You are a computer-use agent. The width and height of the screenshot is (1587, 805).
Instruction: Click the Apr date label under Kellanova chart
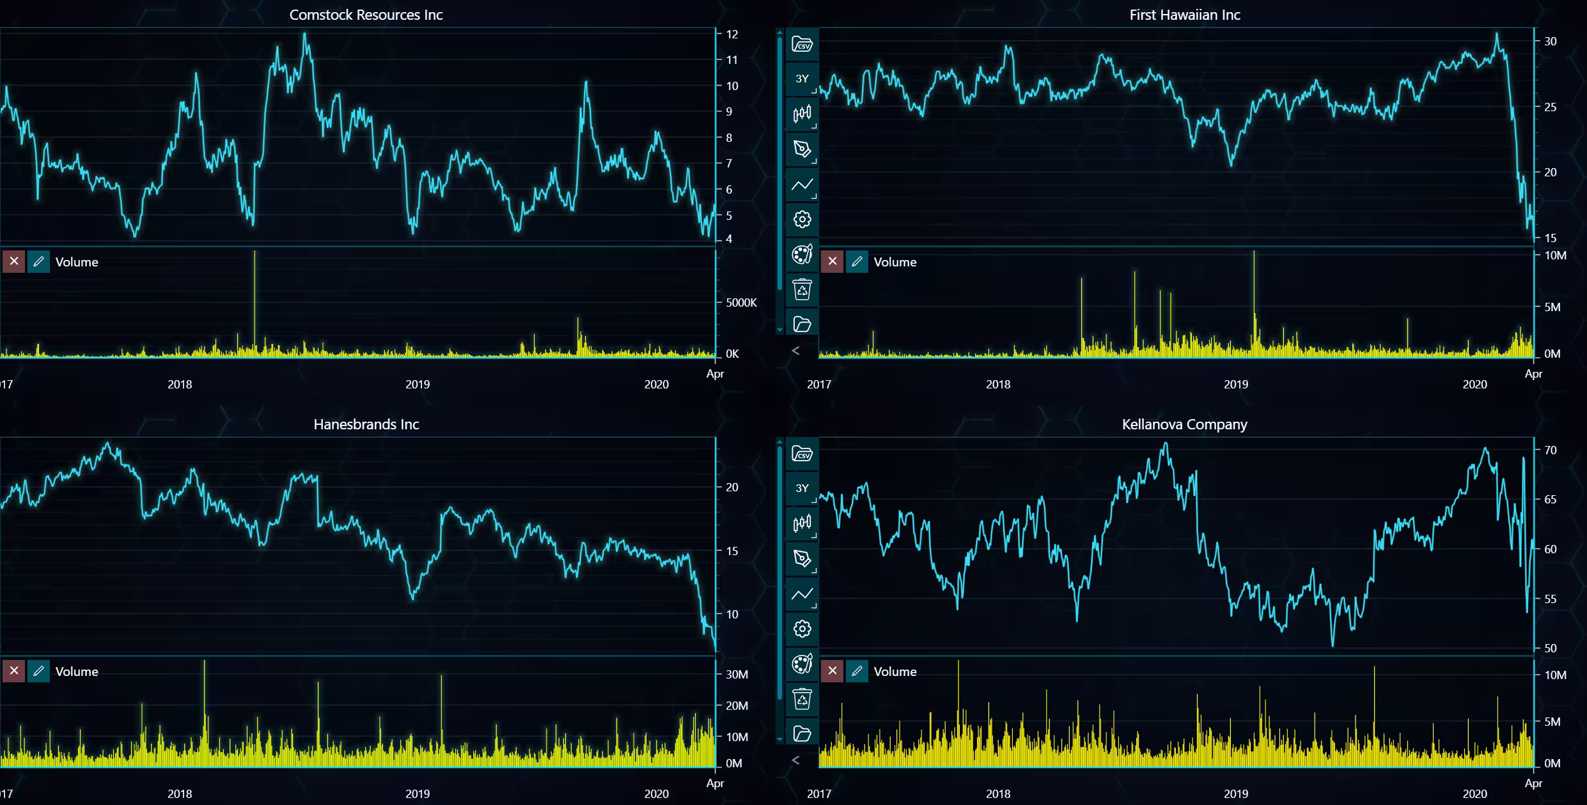coord(1533,783)
